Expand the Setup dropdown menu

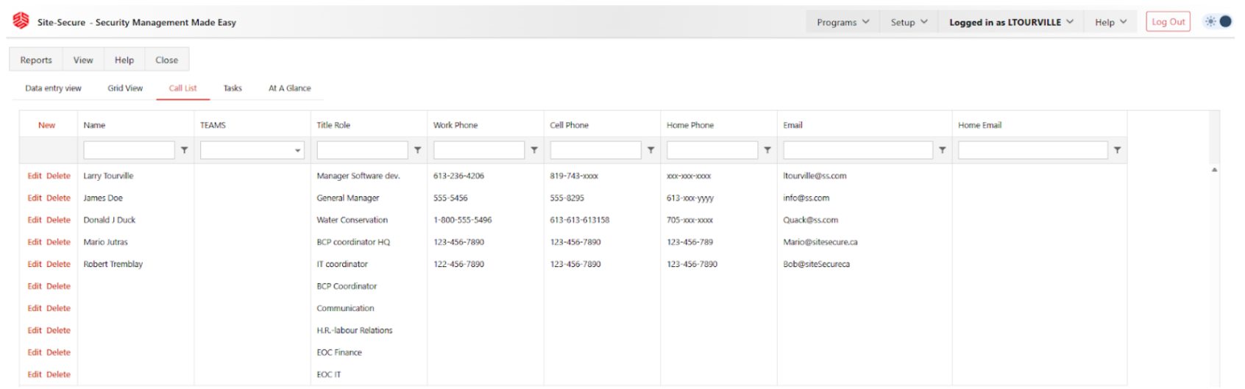[909, 22]
